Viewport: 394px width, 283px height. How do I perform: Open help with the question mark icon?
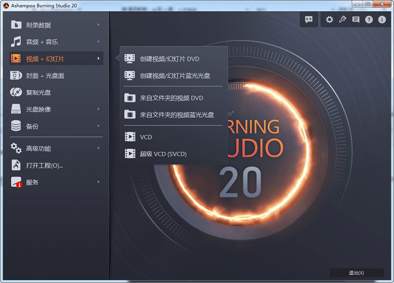click(x=369, y=20)
